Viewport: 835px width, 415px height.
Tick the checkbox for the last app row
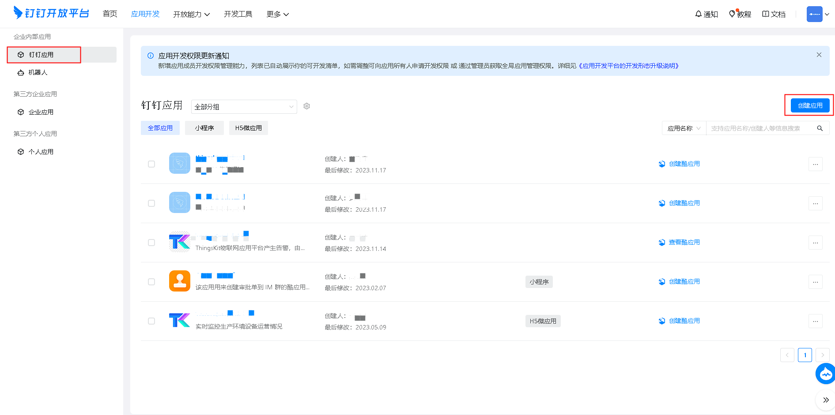[x=151, y=321]
